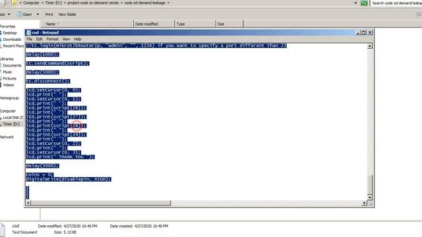Select Homegroup in navigation pane

tap(9, 98)
